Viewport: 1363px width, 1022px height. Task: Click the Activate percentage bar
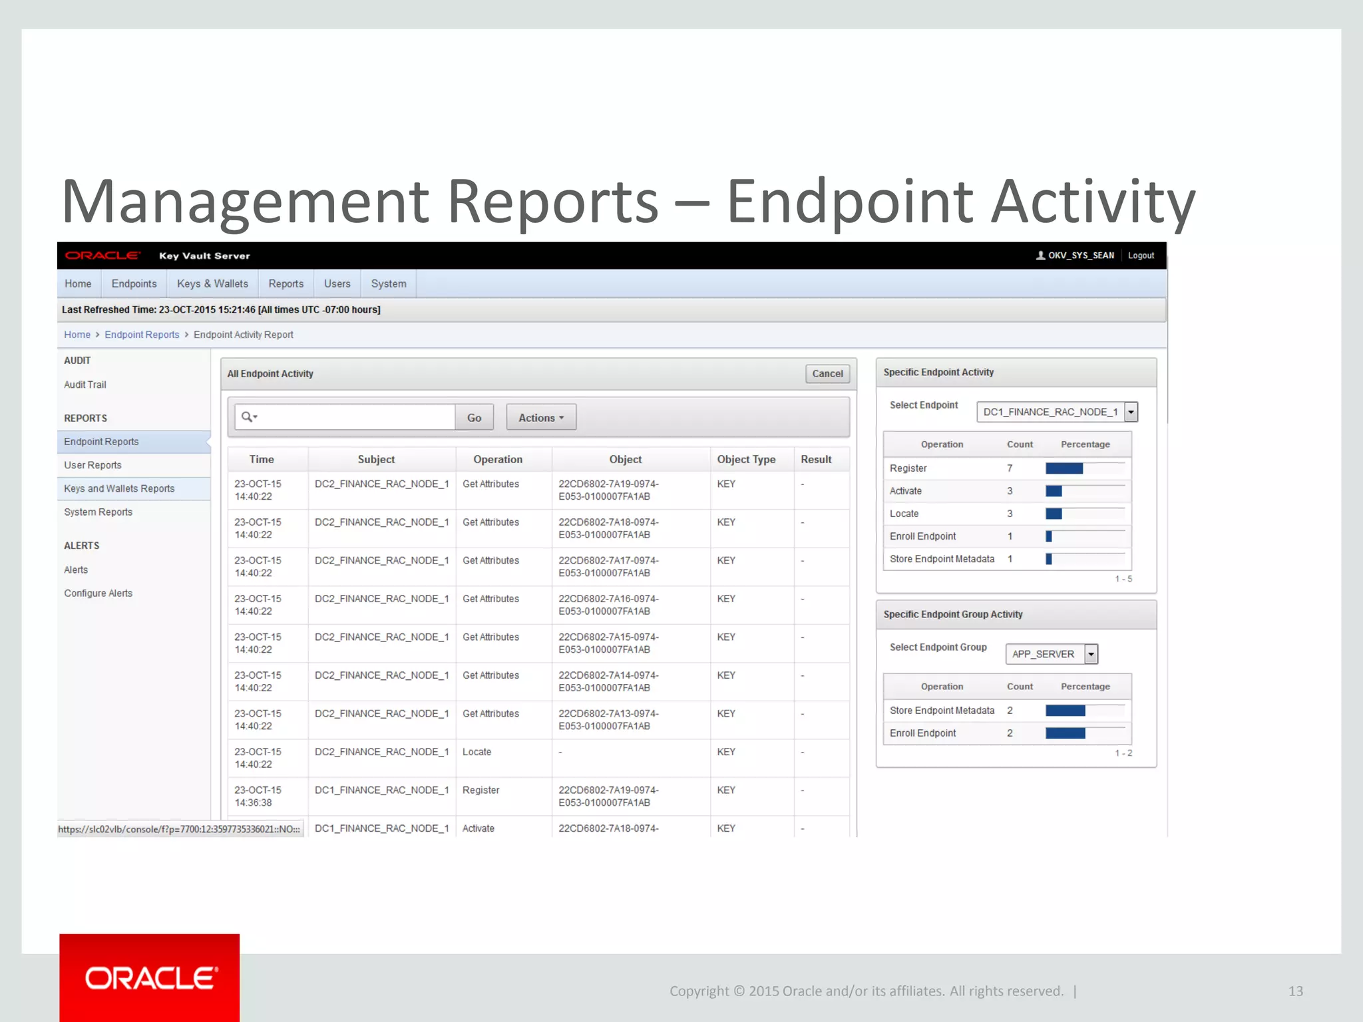click(1054, 491)
